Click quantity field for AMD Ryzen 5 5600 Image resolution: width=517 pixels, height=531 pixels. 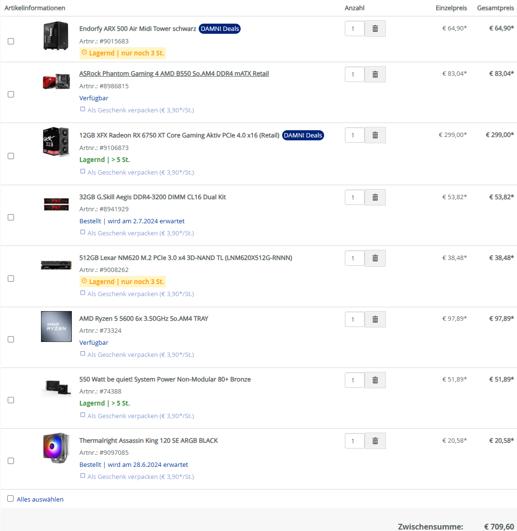pos(354,319)
